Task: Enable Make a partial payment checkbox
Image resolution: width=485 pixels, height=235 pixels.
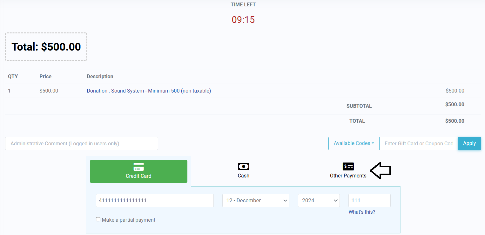Action: point(98,219)
